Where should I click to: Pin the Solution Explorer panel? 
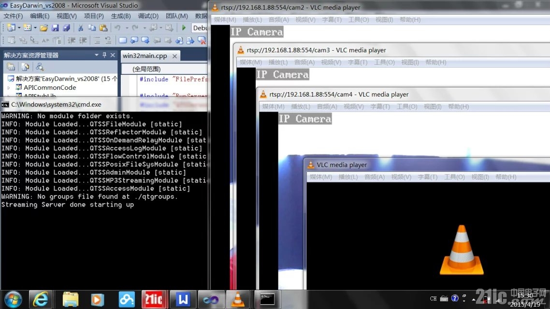coord(104,55)
